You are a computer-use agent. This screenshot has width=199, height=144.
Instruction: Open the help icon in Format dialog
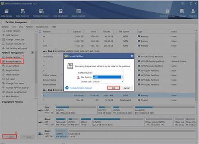[x=67, y=88]
